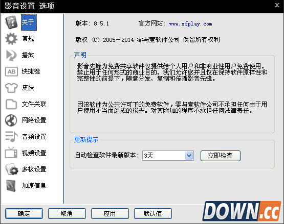The image size is (284, 224).
Task: Click the 音频设置 music note icon
Action: coord(11,136)
